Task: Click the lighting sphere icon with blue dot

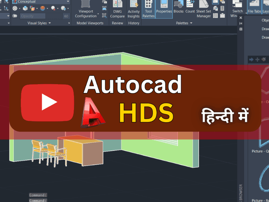Action: (63, 8)
